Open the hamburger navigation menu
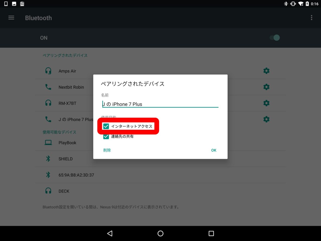This screenshot has width=321, height=241. (x=11, y=18)
